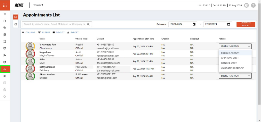This screenshot has width=261, height=122.
Task: Toggle the dark/light theme contrast icon
Action: tap(246, 5)
